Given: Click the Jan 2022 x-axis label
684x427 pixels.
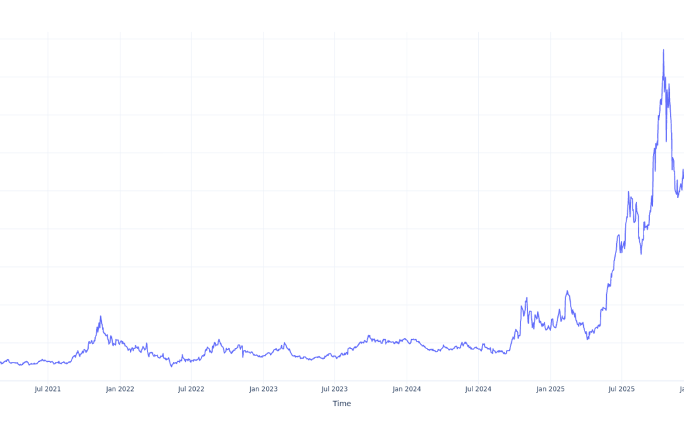Looking at the screenshot, I should point(120,389).
